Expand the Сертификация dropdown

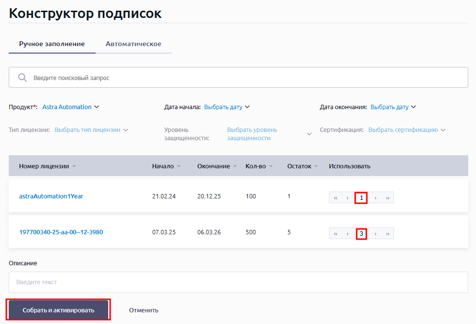pos(407,130)
